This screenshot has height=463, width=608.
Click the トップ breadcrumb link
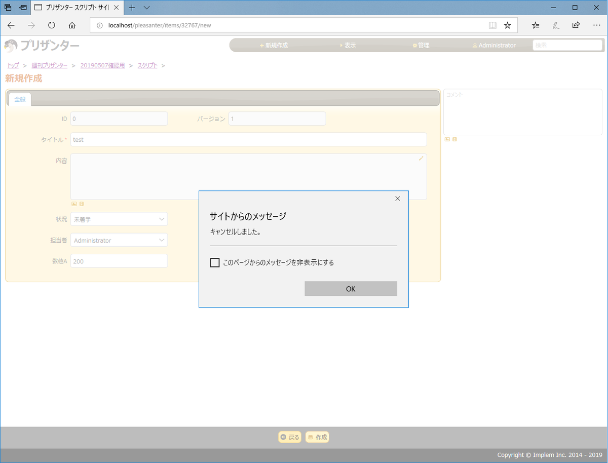(13, 65)
